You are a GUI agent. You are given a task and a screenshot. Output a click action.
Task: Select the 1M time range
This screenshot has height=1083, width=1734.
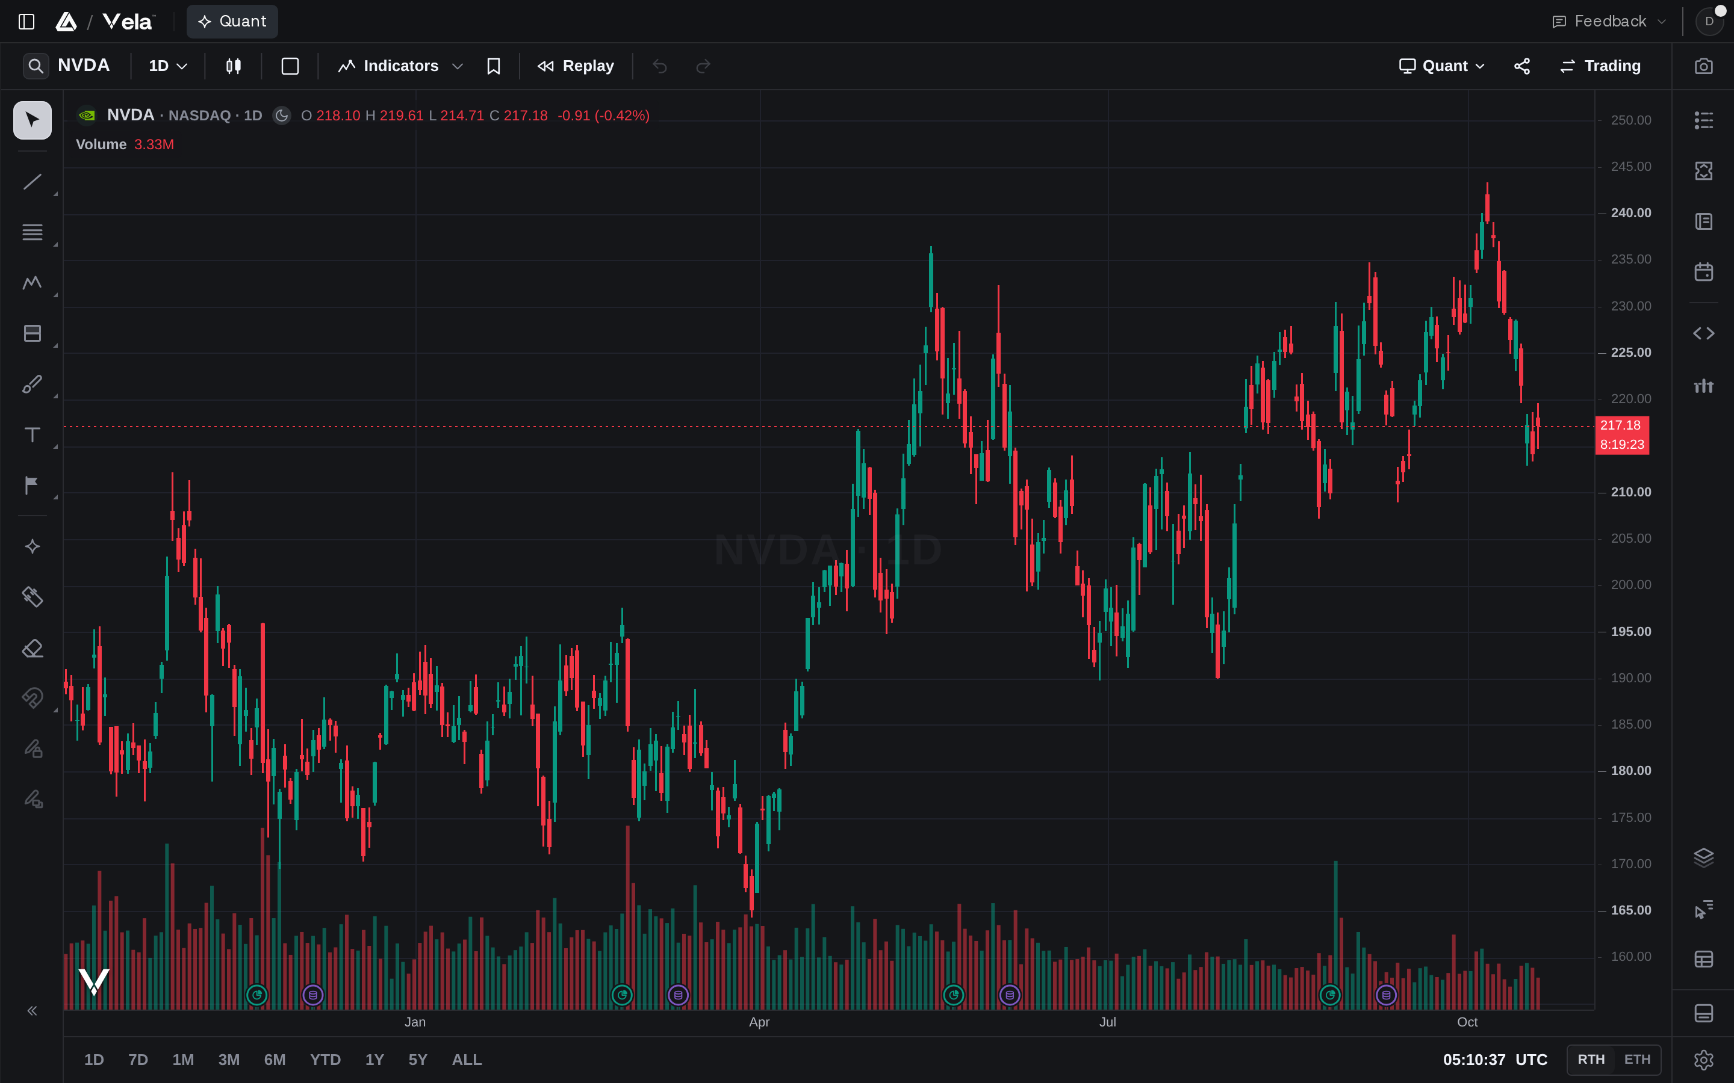coord(184,1060)
